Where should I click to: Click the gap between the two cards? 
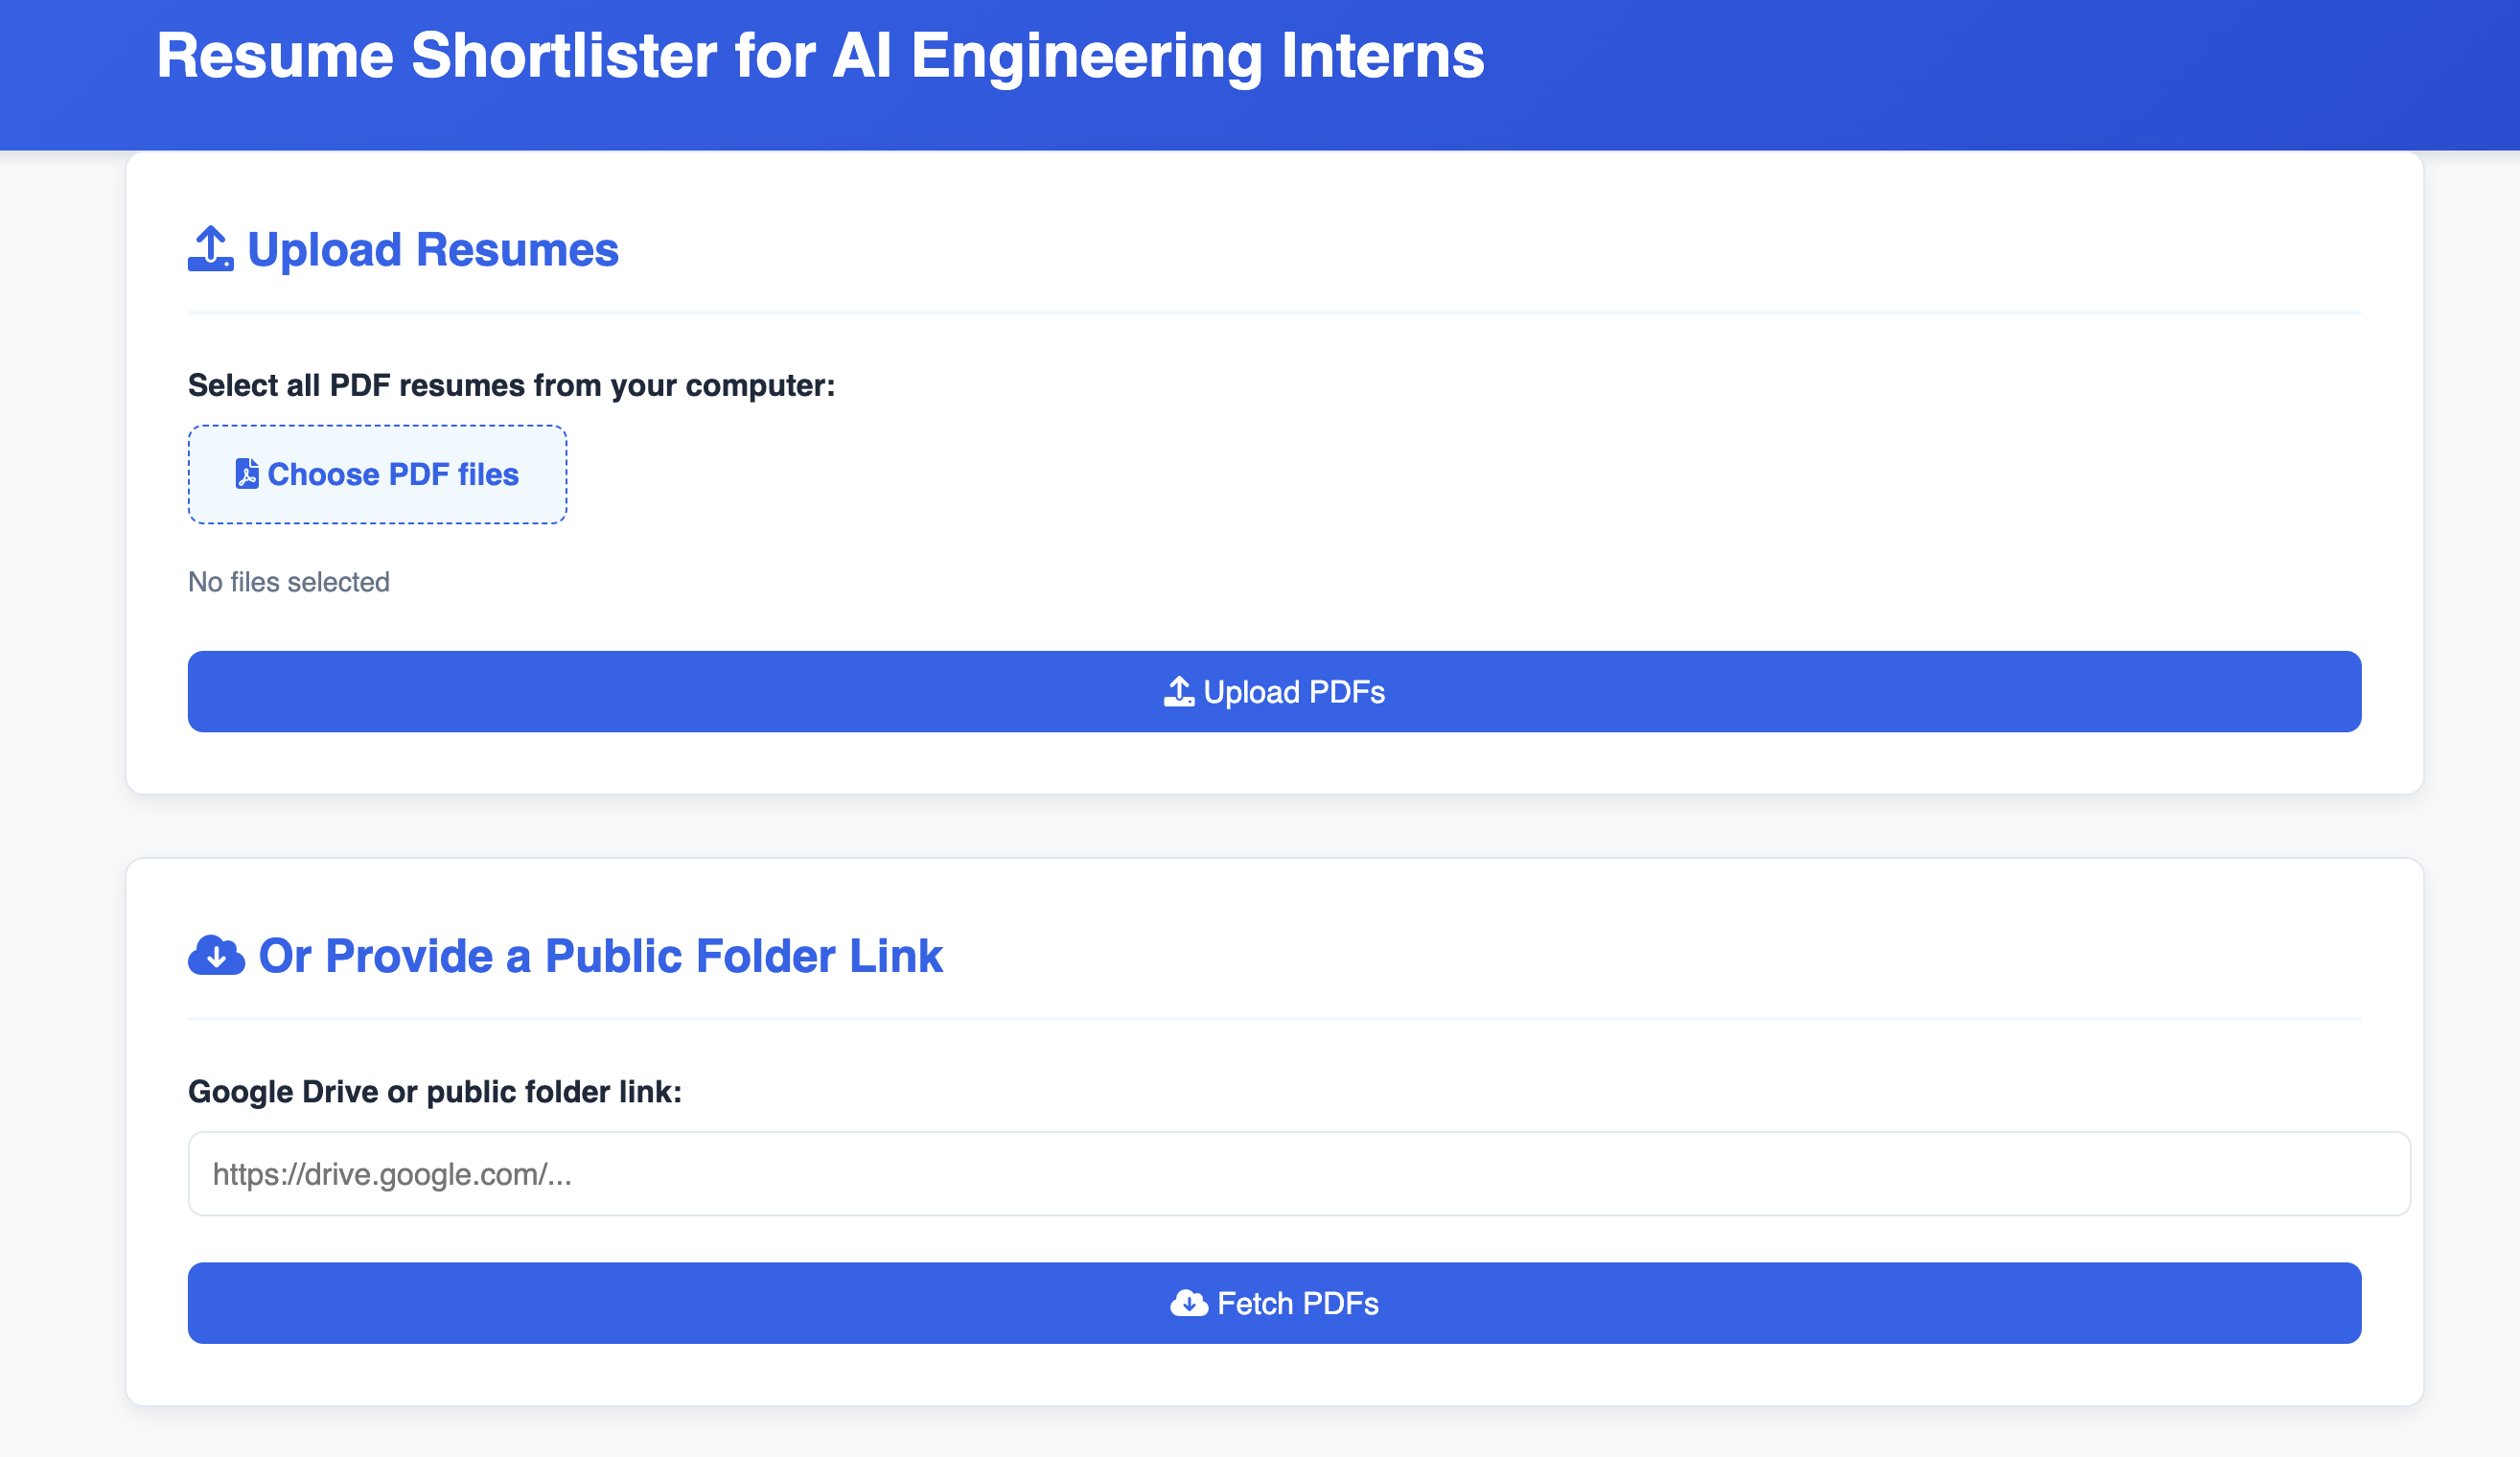pyautogui.click(x=1274, y=826)
